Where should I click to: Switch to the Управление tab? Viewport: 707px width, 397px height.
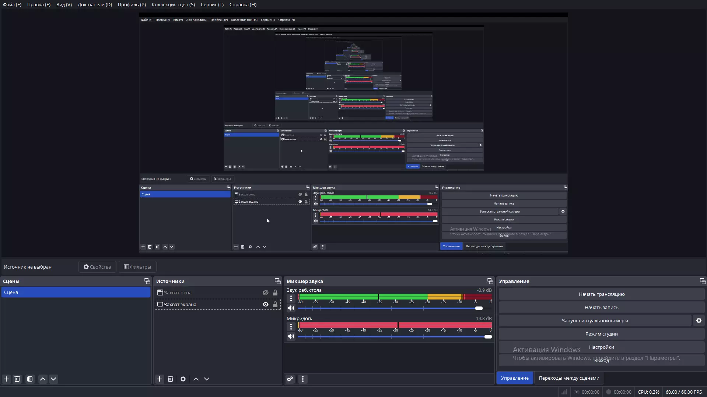pos(515,378)
